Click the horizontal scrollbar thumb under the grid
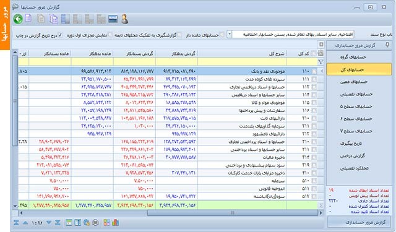This screenshot has width=396, height=232. [233, 213]
